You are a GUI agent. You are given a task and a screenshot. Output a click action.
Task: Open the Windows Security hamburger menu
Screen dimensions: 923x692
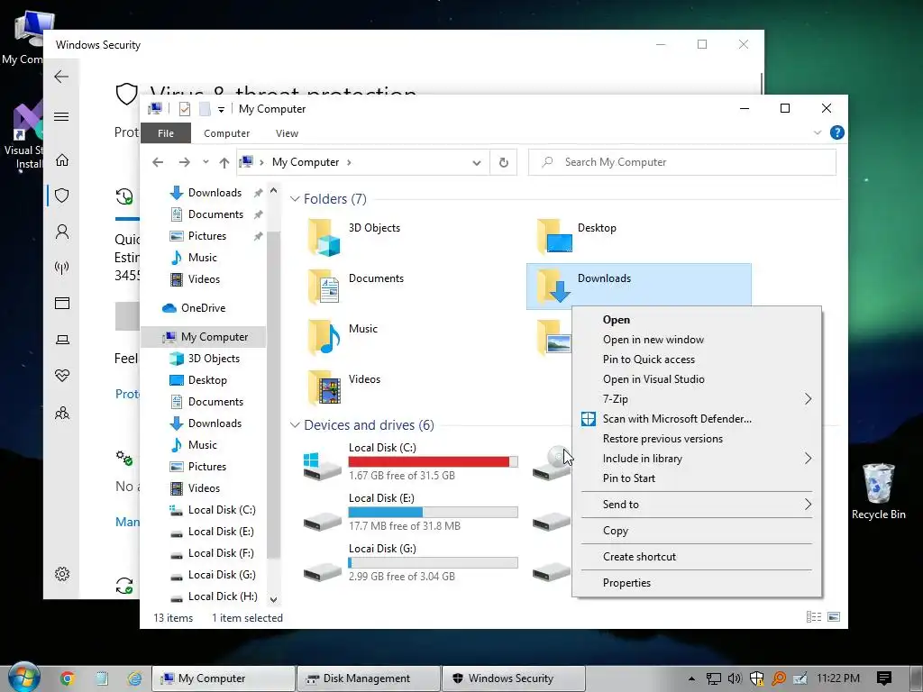(61, 116)
